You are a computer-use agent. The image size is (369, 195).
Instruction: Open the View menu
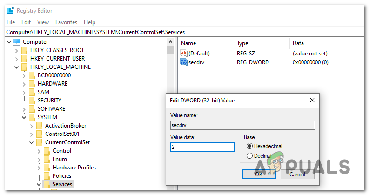43,22
